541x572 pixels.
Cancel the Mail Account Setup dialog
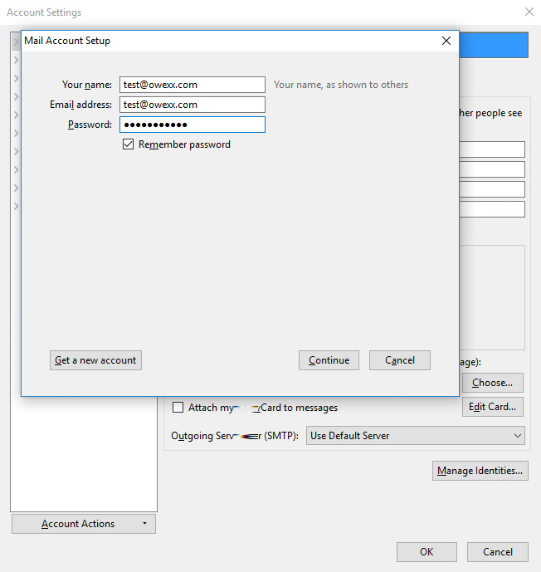coord(400,360)
